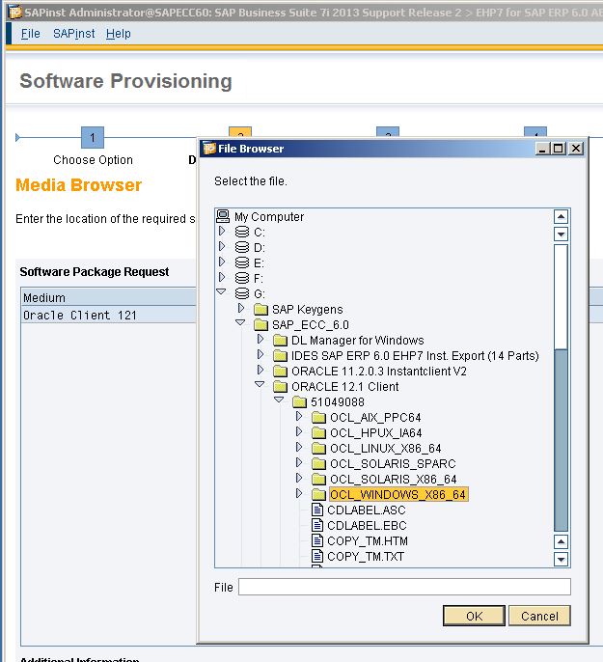
Task: Select the COPY_TM.TXT file name
Action: pos(366,557)
